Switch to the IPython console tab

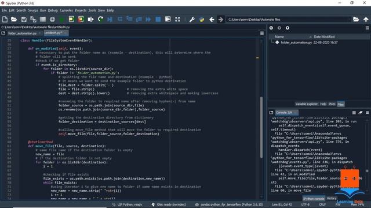tap(314, 199)
